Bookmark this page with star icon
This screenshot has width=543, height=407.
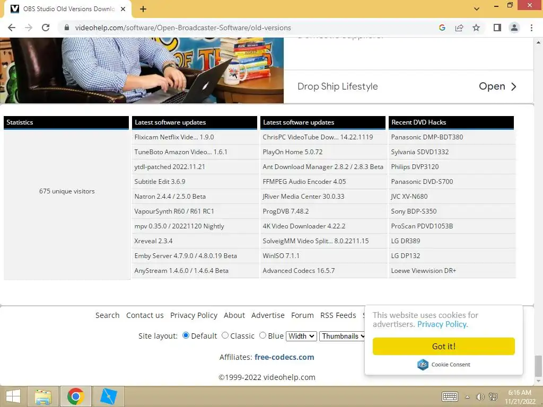pyautogui.click(x=476, y=28)
